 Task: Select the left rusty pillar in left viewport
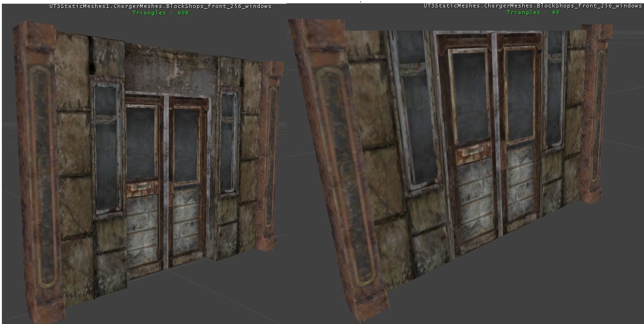coord(40,170)
